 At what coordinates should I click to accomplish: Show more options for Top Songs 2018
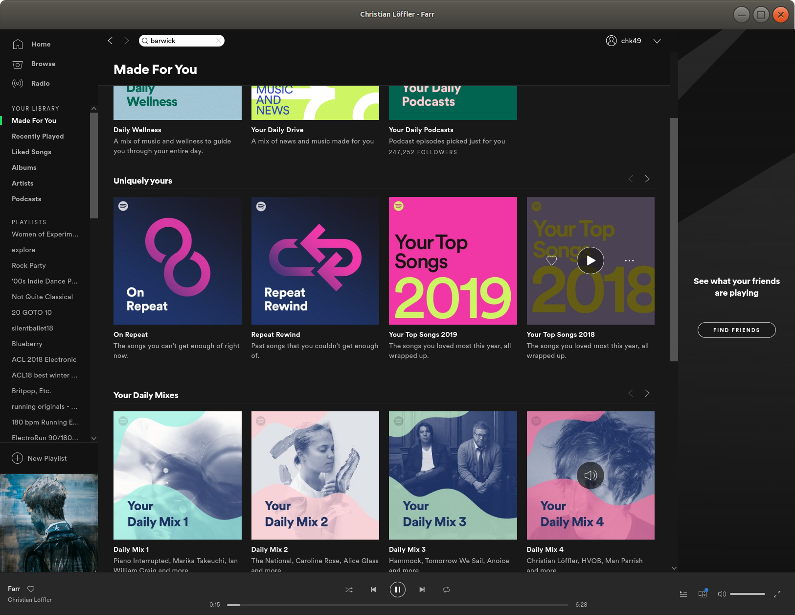click(629, 260)
